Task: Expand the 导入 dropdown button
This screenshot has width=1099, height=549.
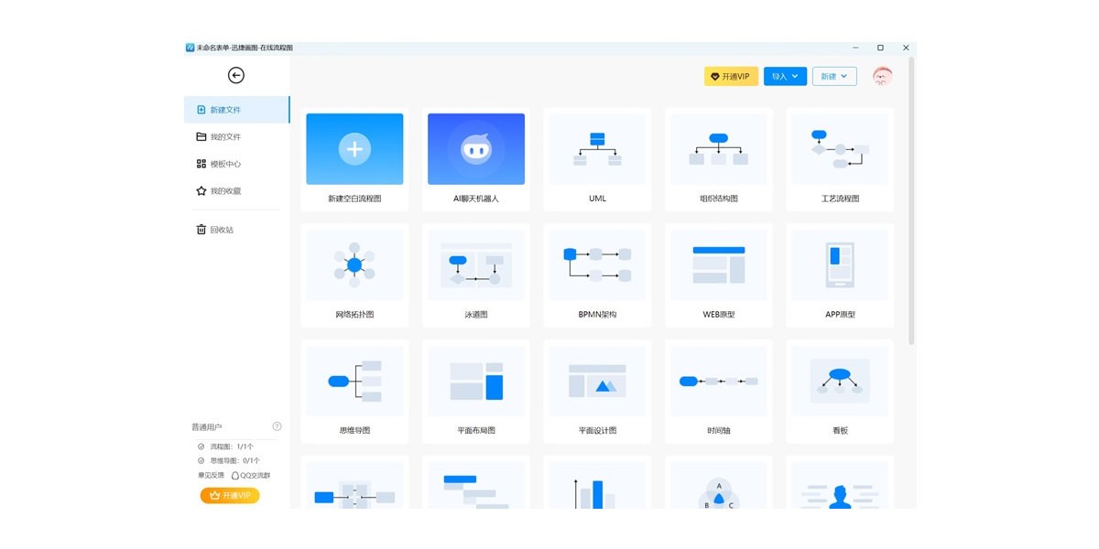Action: click(x=786, y=77)
